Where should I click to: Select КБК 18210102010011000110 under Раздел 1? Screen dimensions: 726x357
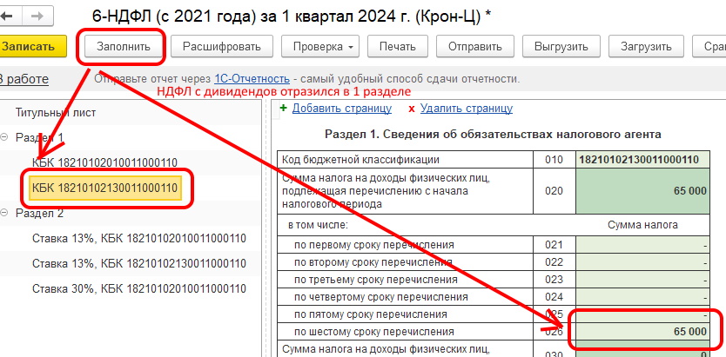(104, 162)
